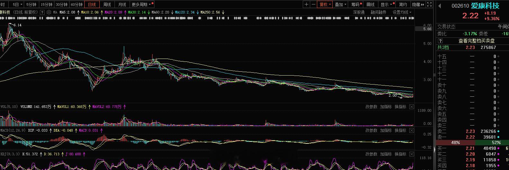509x170 pixels.
Task: Click the MA5:2.08 indicator value
Action: tap(67, 12)
